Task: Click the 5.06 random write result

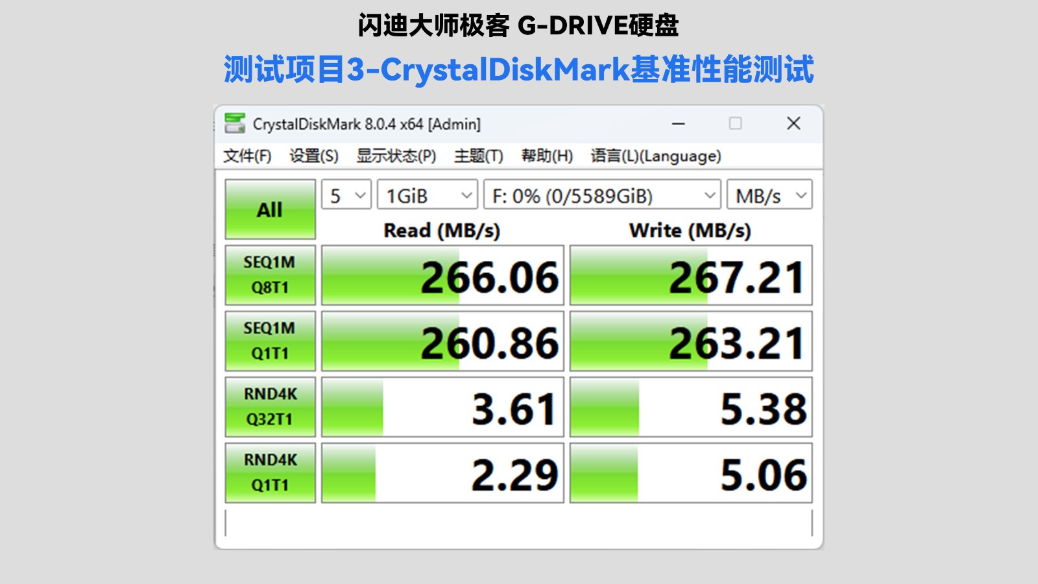Action: point(691,472)
